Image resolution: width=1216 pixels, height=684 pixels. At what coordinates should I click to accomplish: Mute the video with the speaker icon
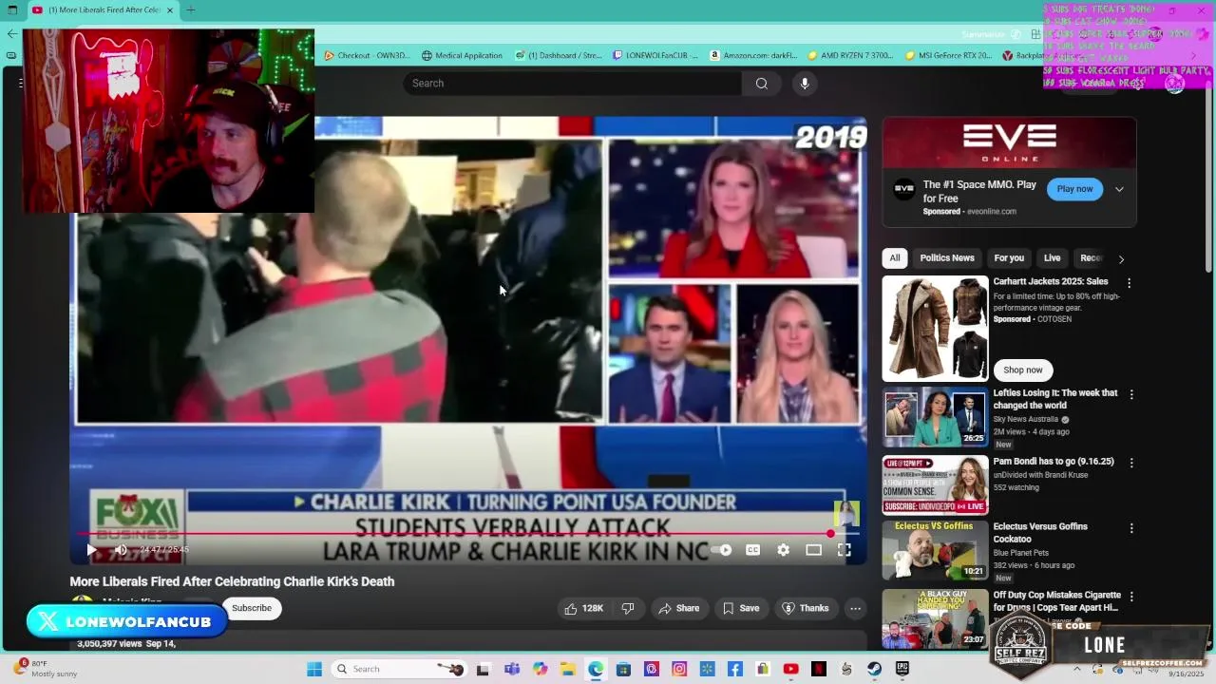pos(121,549)
